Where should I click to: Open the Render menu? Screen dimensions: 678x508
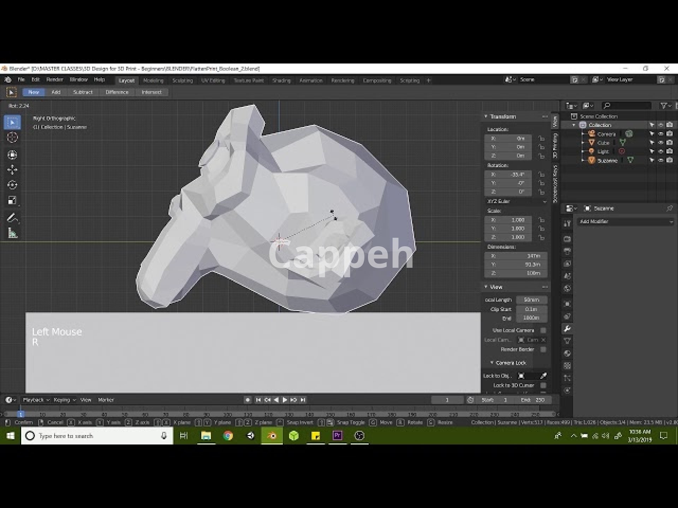coord(54,80)
